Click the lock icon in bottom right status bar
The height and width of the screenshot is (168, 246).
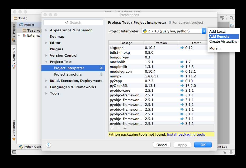(225, 152)
